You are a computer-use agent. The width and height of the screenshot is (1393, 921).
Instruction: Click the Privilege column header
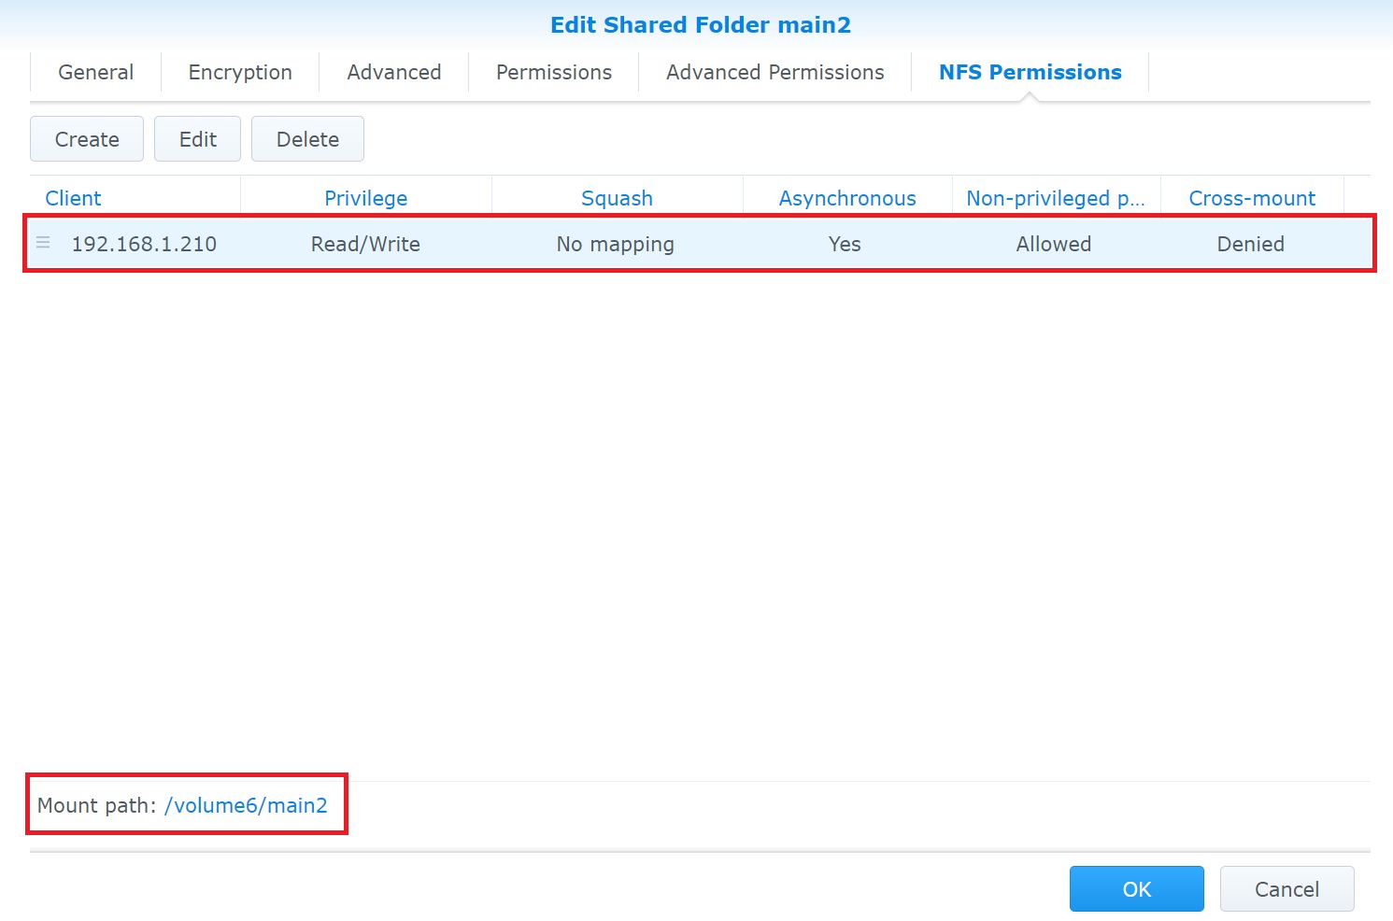tap(365, 198)
